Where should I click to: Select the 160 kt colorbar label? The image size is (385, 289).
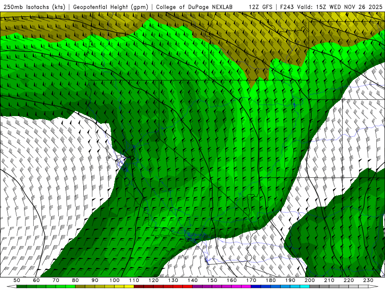(x=231, y=280)
